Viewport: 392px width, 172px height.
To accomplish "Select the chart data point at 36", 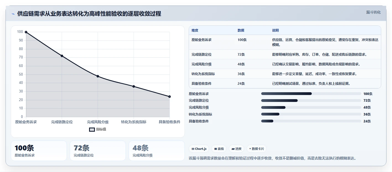I will point(134,86).
